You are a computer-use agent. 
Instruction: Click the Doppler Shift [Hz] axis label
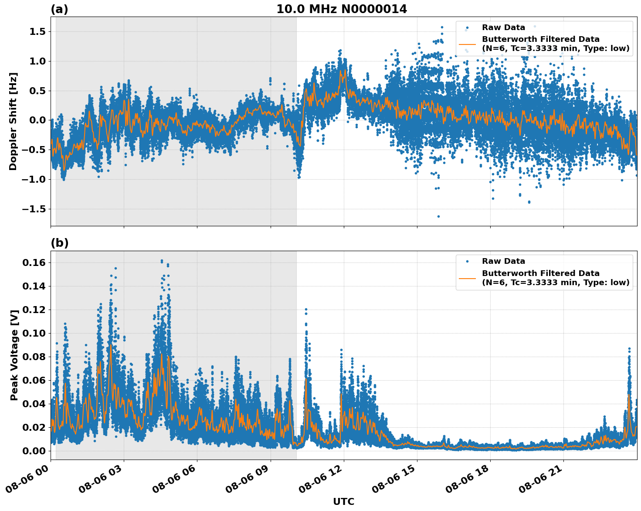(x=14, y=118)
